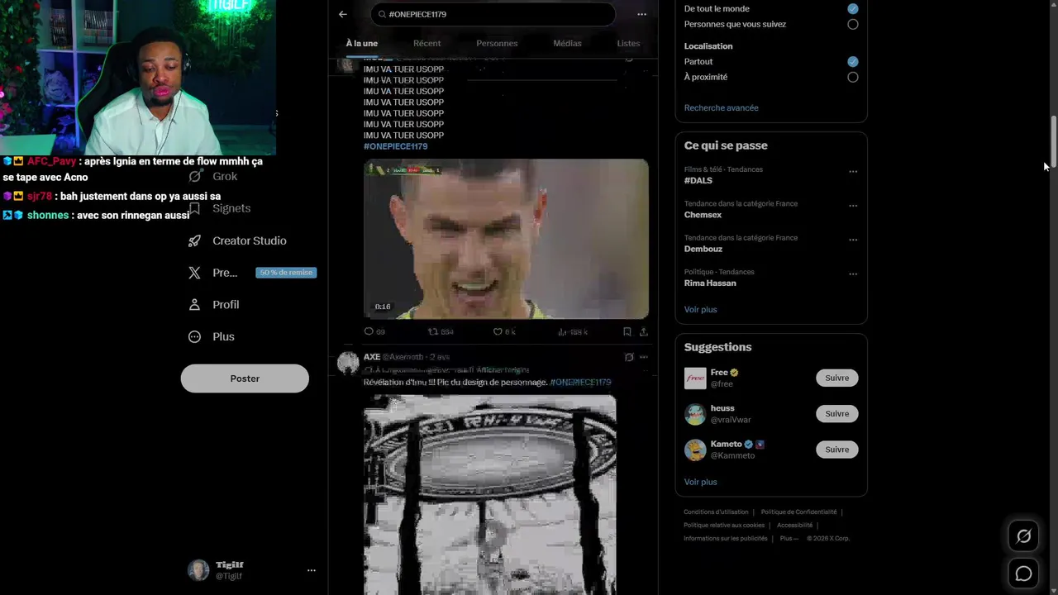Reply to the IMU VA TUER USOPP tweet
This screenshot has height=595, width=1058.
369,331
